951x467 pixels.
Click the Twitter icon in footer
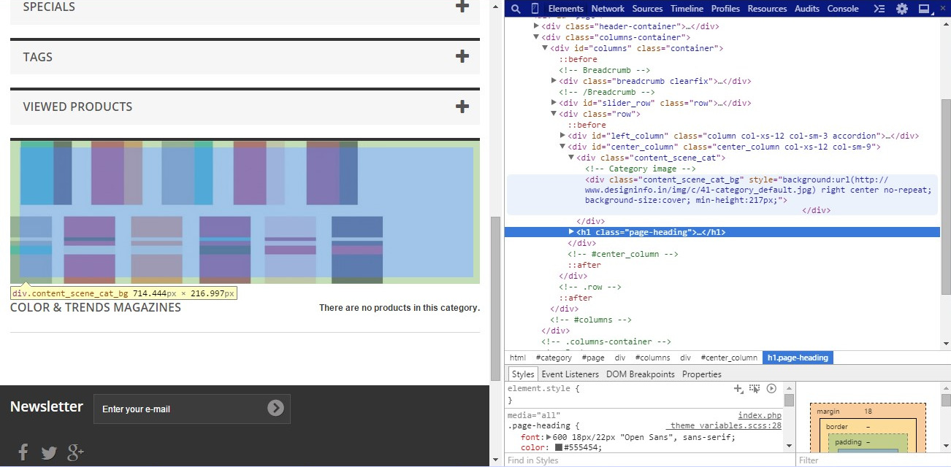coord(49,453)
